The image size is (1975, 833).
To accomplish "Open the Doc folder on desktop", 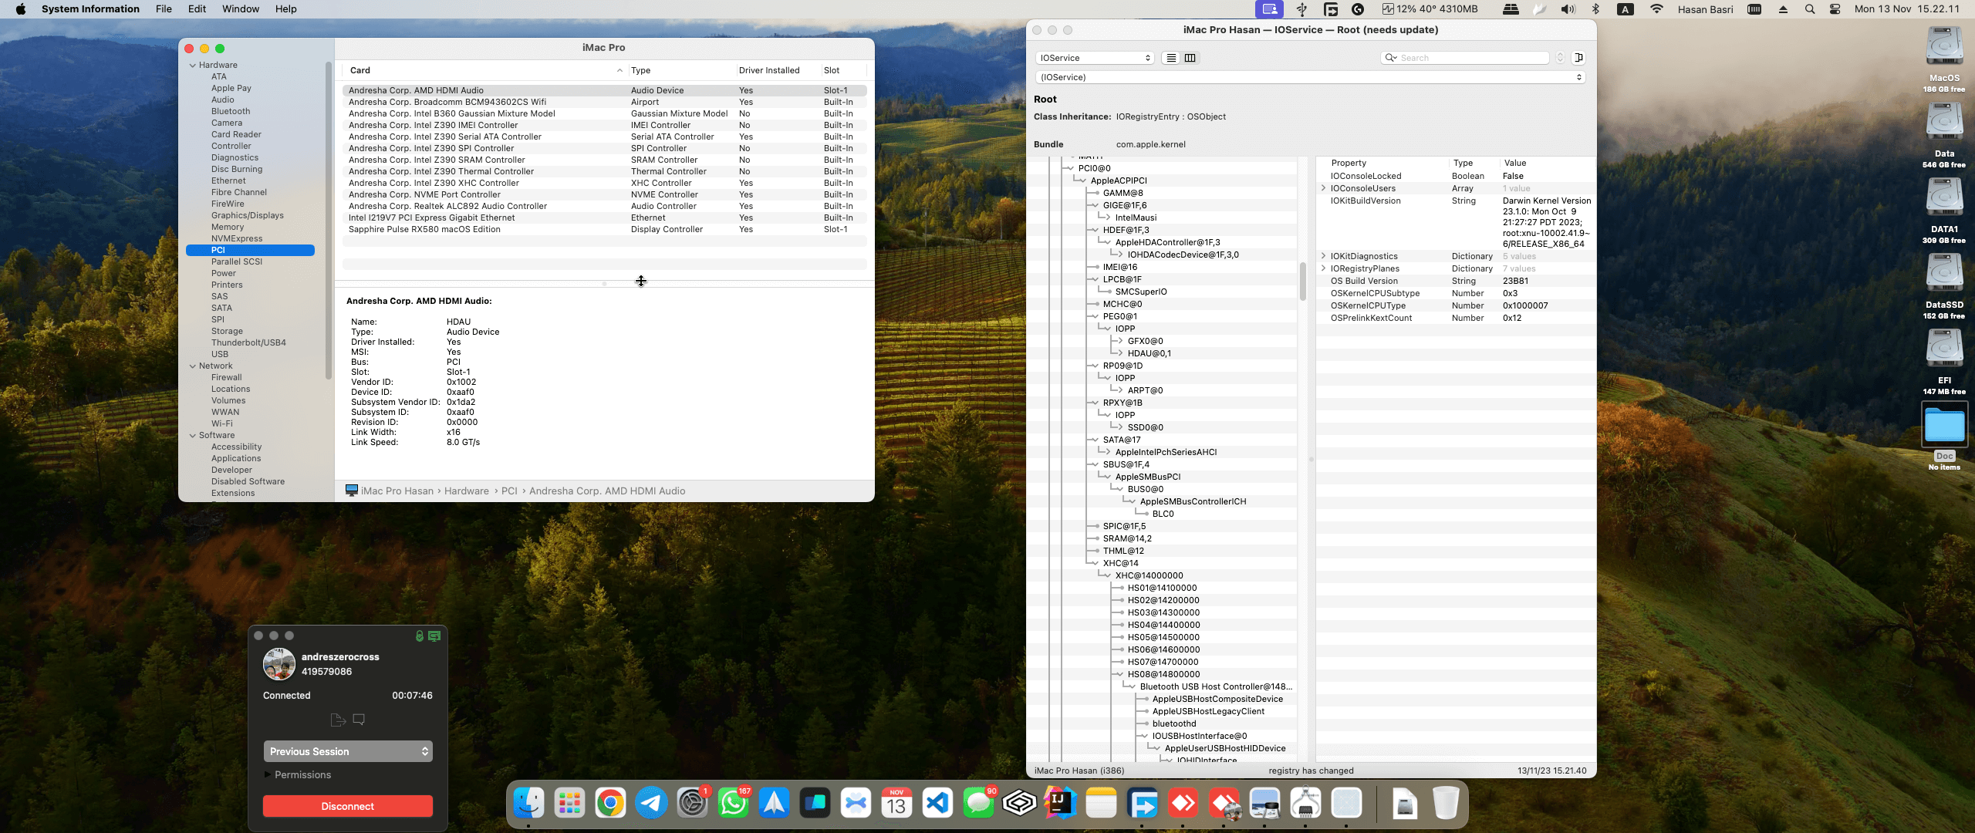I will (x=1944, y=424).
